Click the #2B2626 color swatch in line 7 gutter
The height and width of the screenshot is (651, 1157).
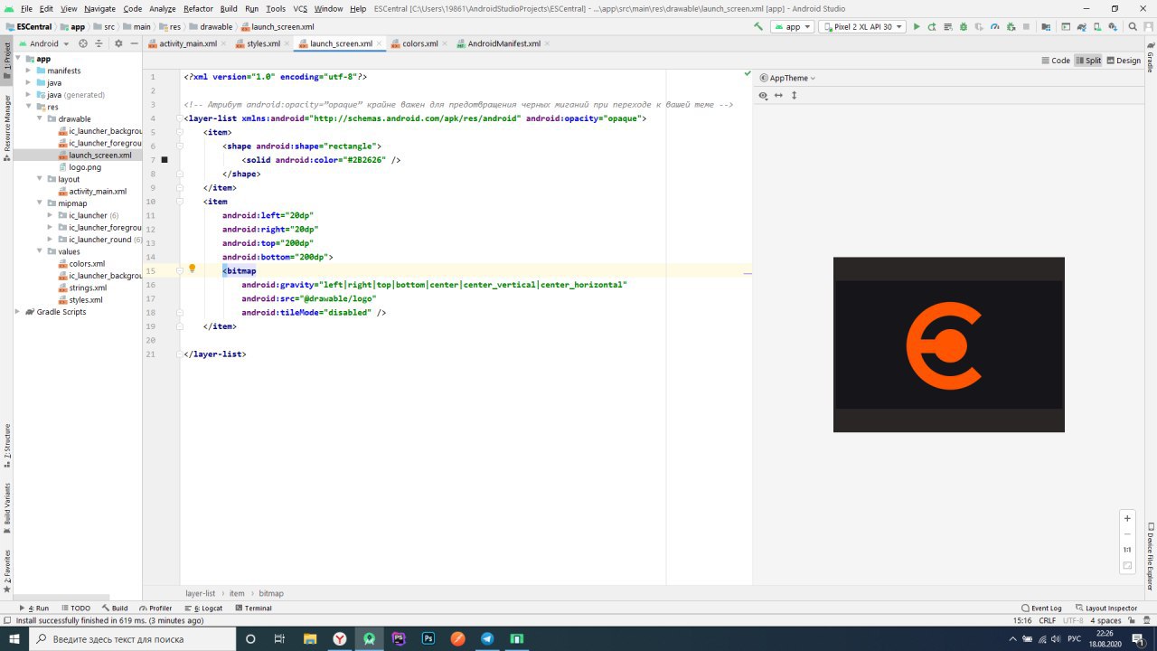[x=165, y=160]
